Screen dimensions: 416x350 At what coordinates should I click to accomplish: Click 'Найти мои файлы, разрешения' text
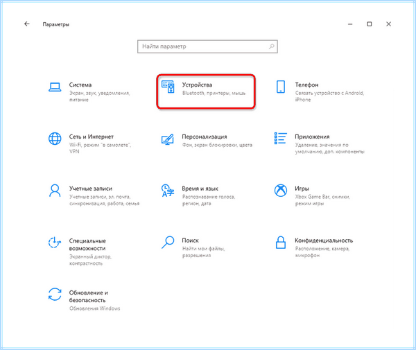[203, 252]
